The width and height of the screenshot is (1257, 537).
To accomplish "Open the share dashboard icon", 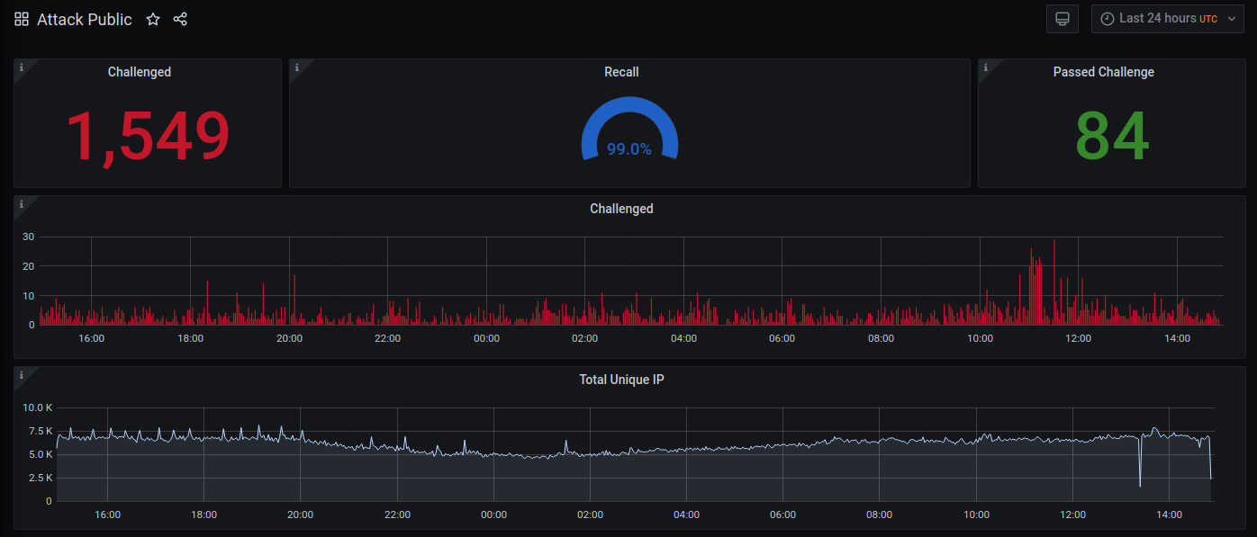I will click(180, 19).
